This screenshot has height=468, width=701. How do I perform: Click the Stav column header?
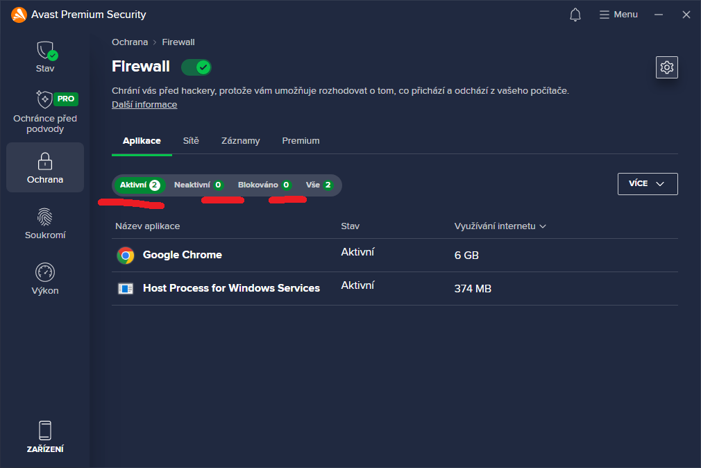(350, 226)
